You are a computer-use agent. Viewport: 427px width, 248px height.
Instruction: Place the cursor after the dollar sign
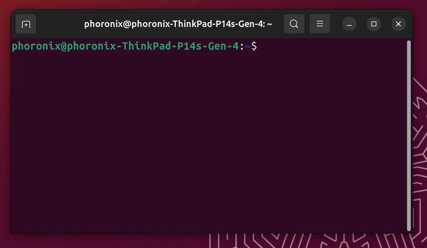point(261,46)
